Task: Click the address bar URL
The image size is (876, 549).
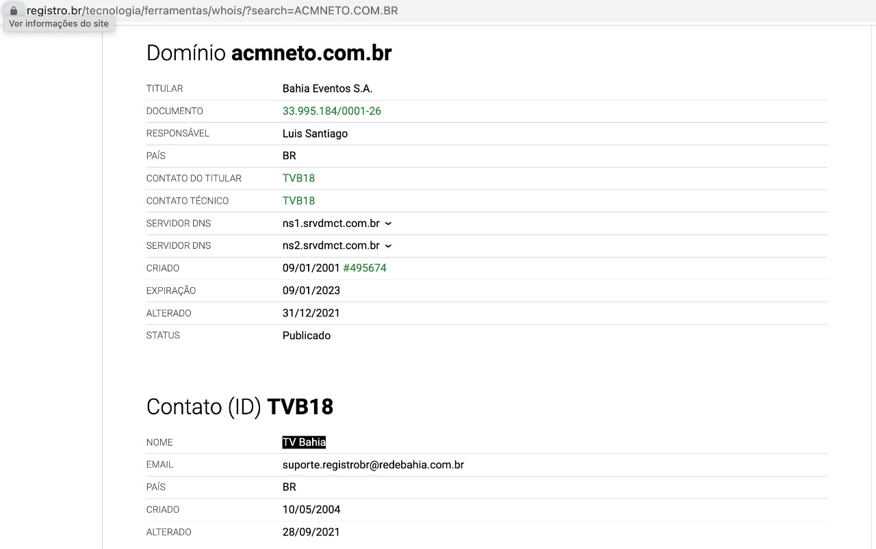Action: (212, 11)
